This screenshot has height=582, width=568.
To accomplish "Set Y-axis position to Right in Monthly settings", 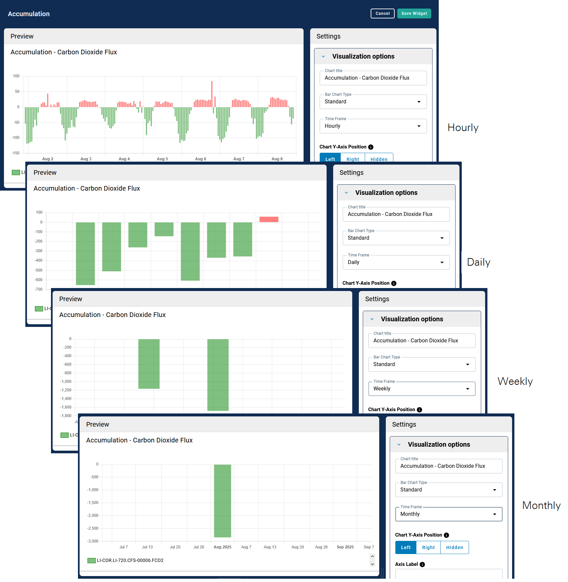I will click(x=428, y=547).
